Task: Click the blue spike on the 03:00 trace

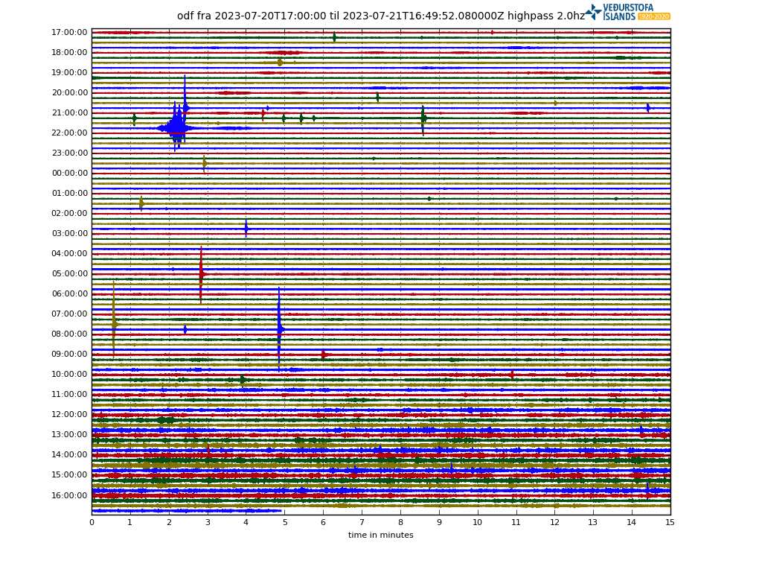Action: [x=246, y=229]
